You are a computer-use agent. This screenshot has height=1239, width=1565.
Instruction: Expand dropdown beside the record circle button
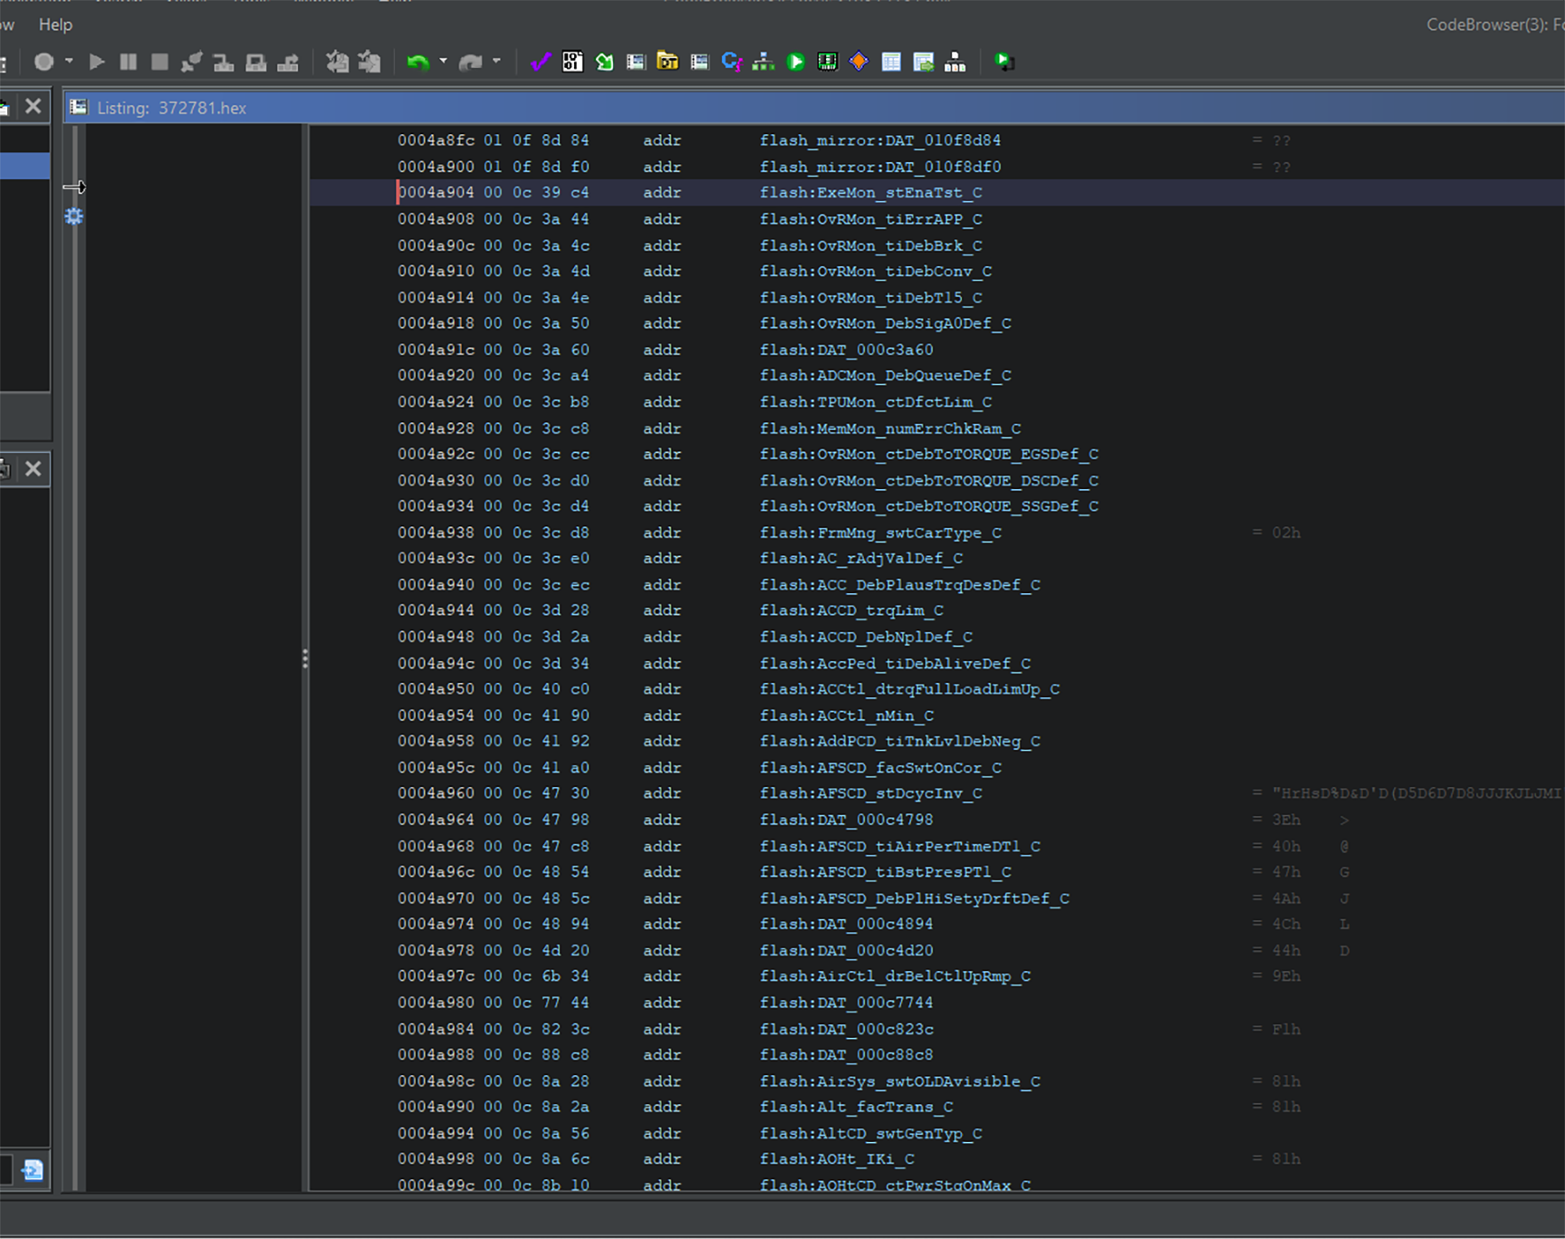click(x=69, y=62)
